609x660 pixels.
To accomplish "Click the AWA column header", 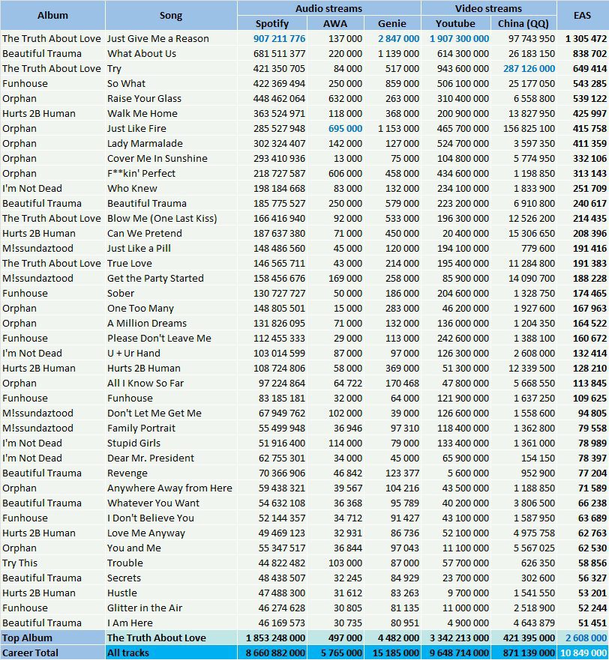I will tap(335, 23).
